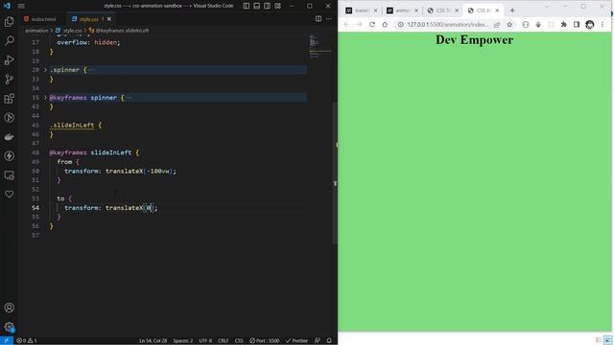Click the address bar showing 127.0.0.1:5500
Image resolution: width=614 pixels, height=345 pixels.
pyautogui.click(x=448, y=25)
